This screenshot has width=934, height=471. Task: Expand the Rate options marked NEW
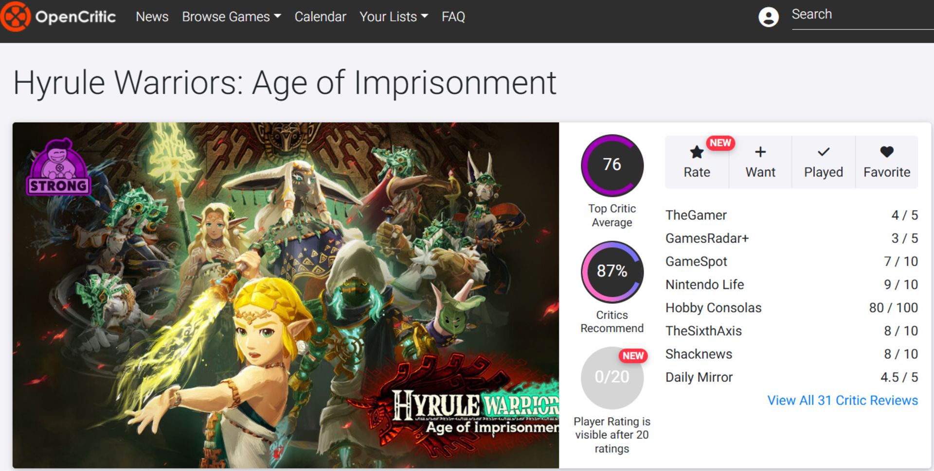tap(696, 162)
